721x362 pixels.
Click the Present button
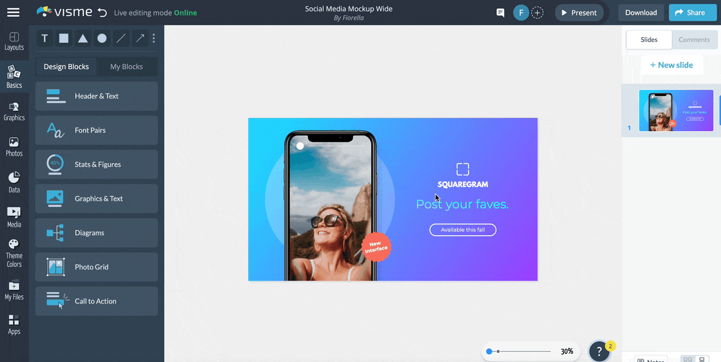[579, 12]
